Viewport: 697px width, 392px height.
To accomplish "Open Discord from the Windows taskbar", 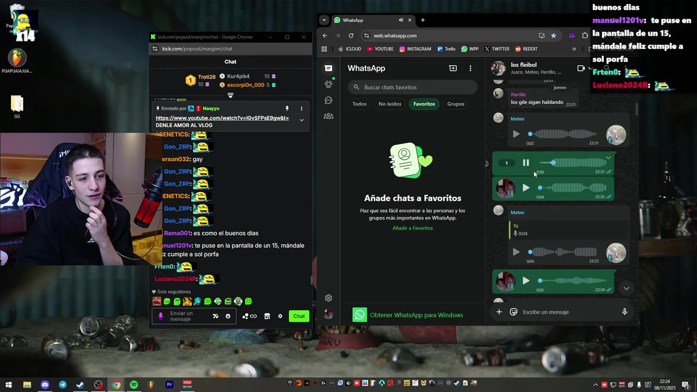I will coord(45,384).
